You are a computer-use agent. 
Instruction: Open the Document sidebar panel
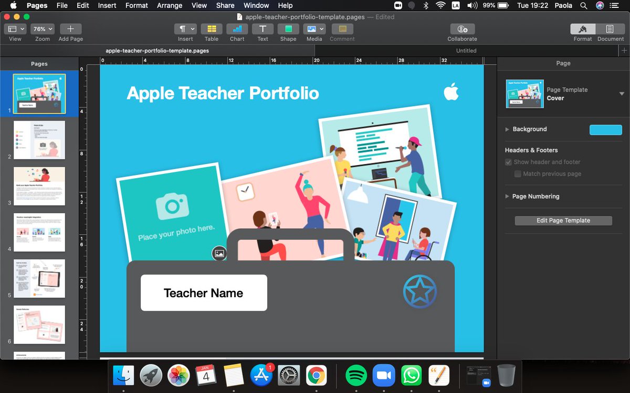click(610, 32)
